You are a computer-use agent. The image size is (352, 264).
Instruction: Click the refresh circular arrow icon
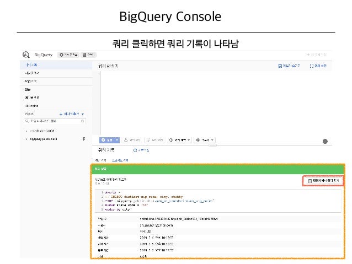tap(135, 150)
